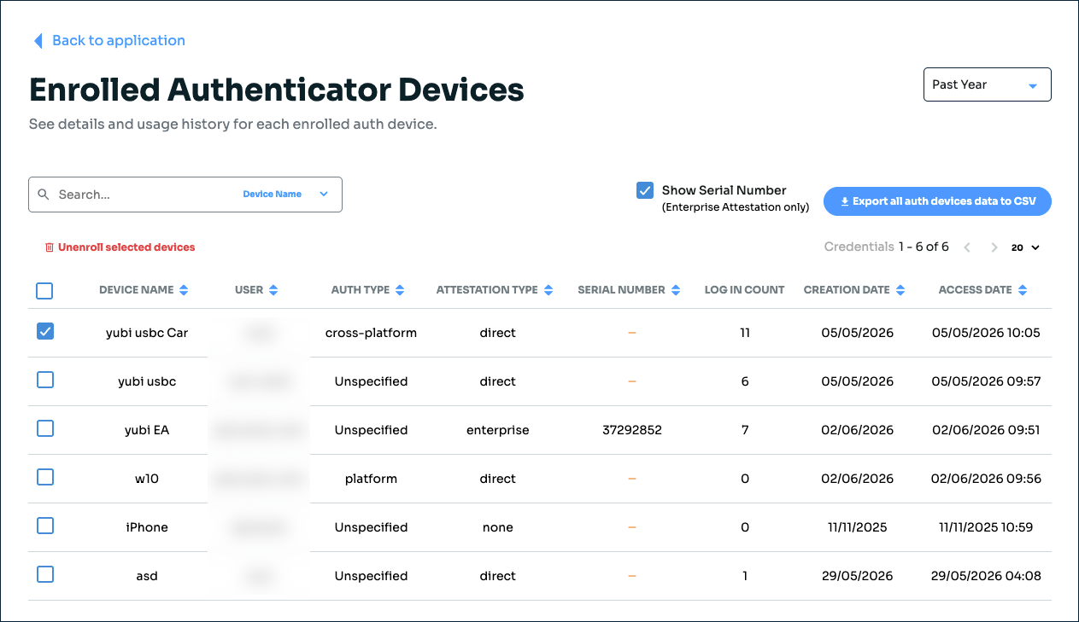Open the Past Year time range dropdown
1079x622 pixels.
click(x=987, y=84)
